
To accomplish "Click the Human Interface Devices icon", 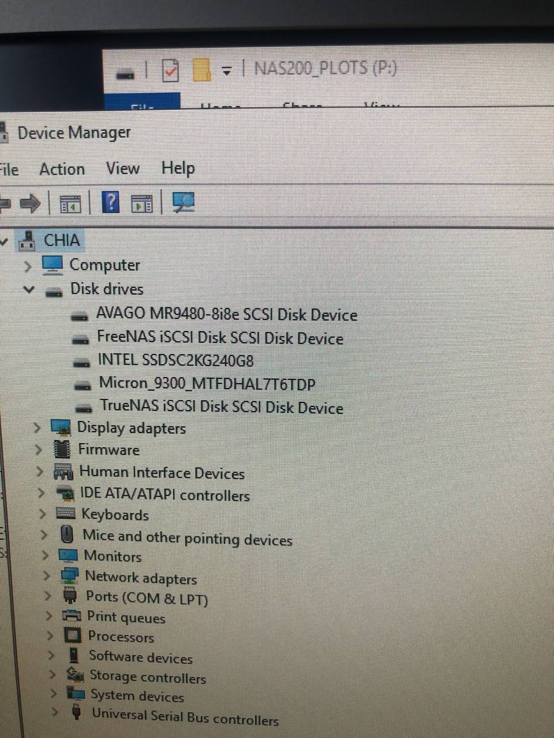I will pyautogui.click(x=63, y=472).
